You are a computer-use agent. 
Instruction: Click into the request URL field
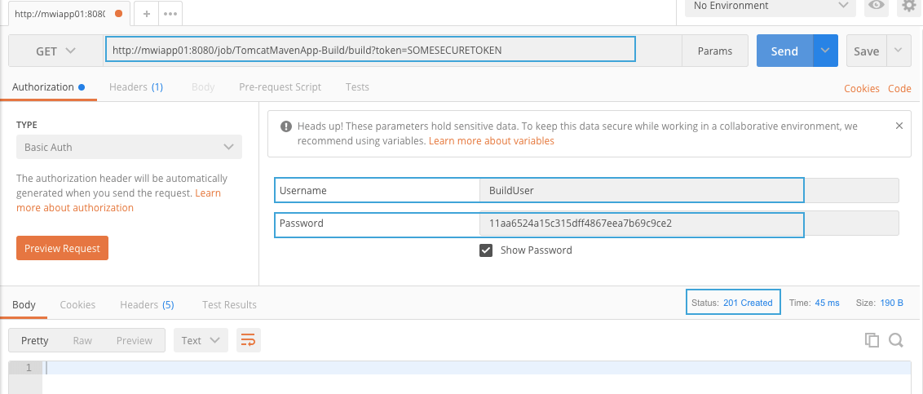(x=370, y=51)
